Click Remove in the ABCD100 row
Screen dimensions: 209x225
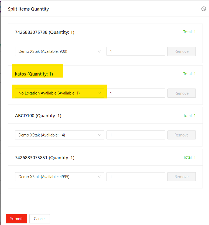[181, 135]
